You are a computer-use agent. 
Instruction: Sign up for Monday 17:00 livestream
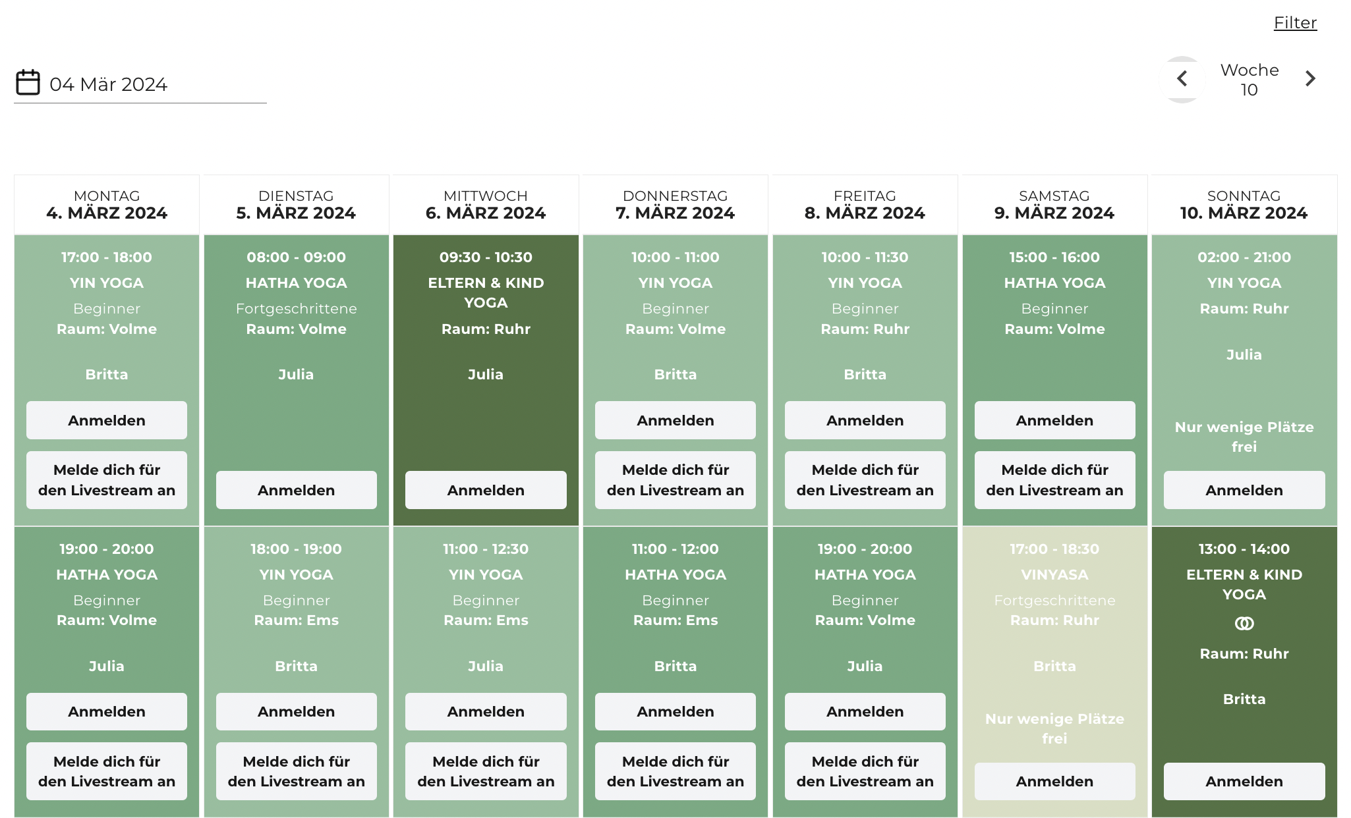(x=107, y=480)
